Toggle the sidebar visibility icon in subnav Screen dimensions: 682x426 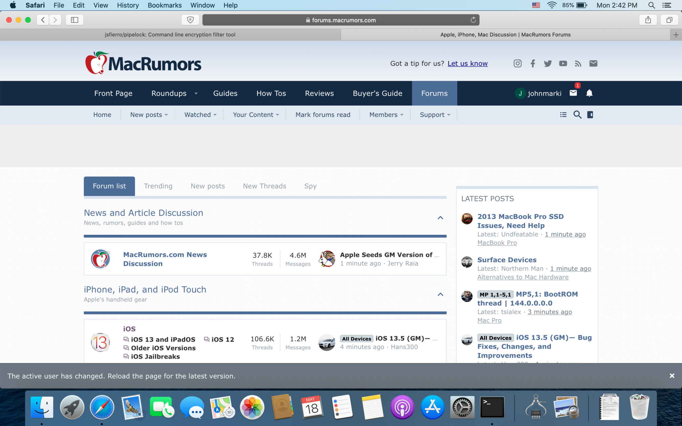pyautogui.click(x=590, y=115)
